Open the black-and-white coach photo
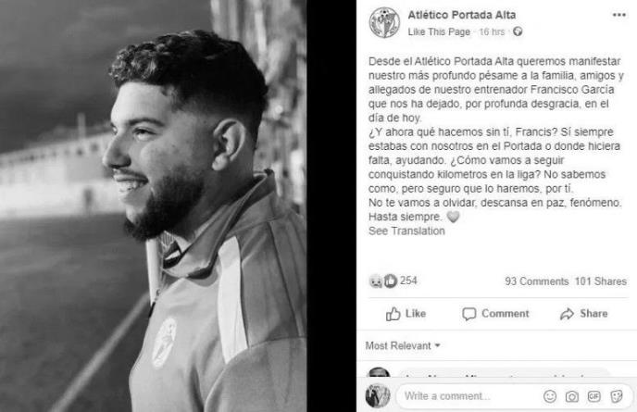The width and height of the screenshot is (637, 412). [153, 206]
